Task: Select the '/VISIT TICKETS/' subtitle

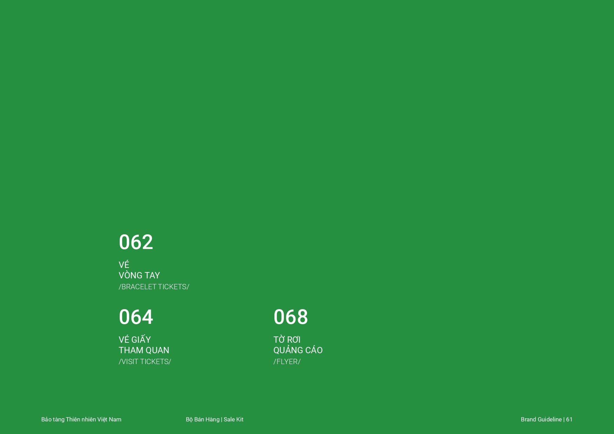Action: pos(145,362)
